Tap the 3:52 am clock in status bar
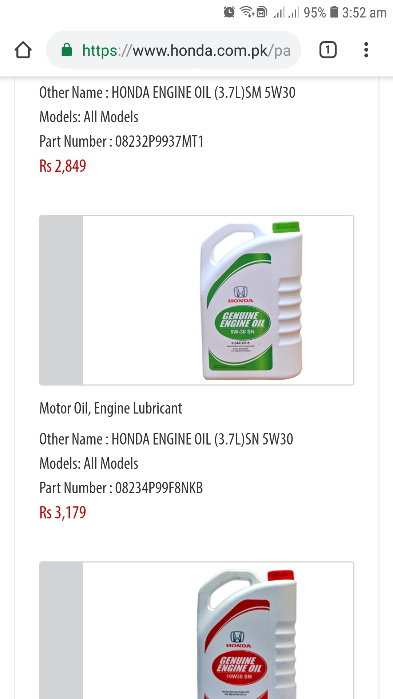393x699 pixels. point(364,13)
